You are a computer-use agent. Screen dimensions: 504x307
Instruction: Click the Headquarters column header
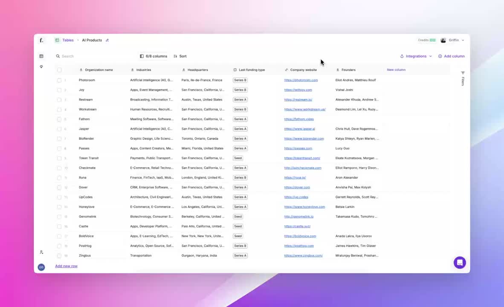197,70
